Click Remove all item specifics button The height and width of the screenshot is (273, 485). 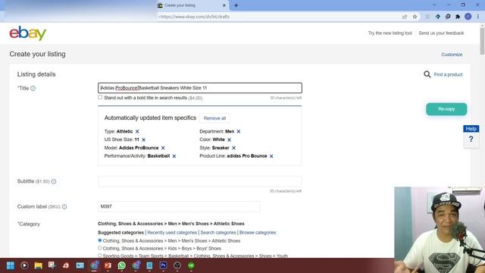[x=214, y=118]
